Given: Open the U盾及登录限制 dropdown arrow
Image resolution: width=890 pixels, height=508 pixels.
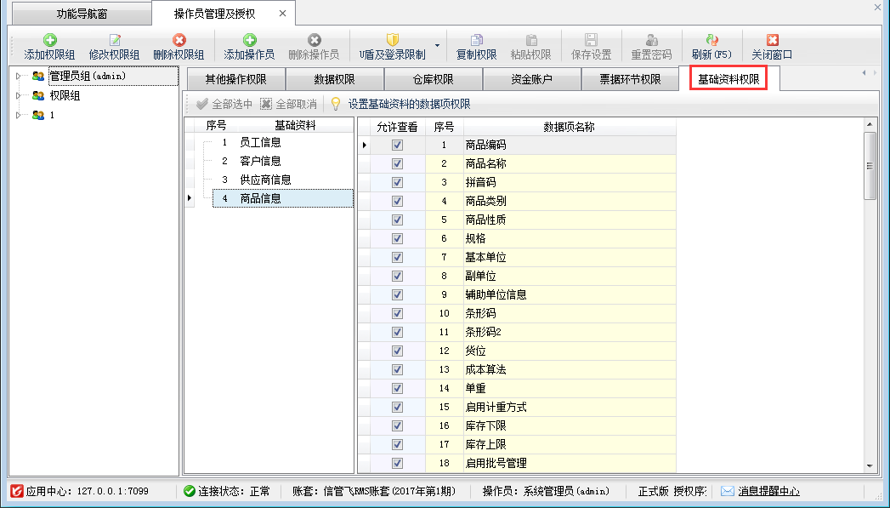Looking at the screenshot, I should point(438,45).
